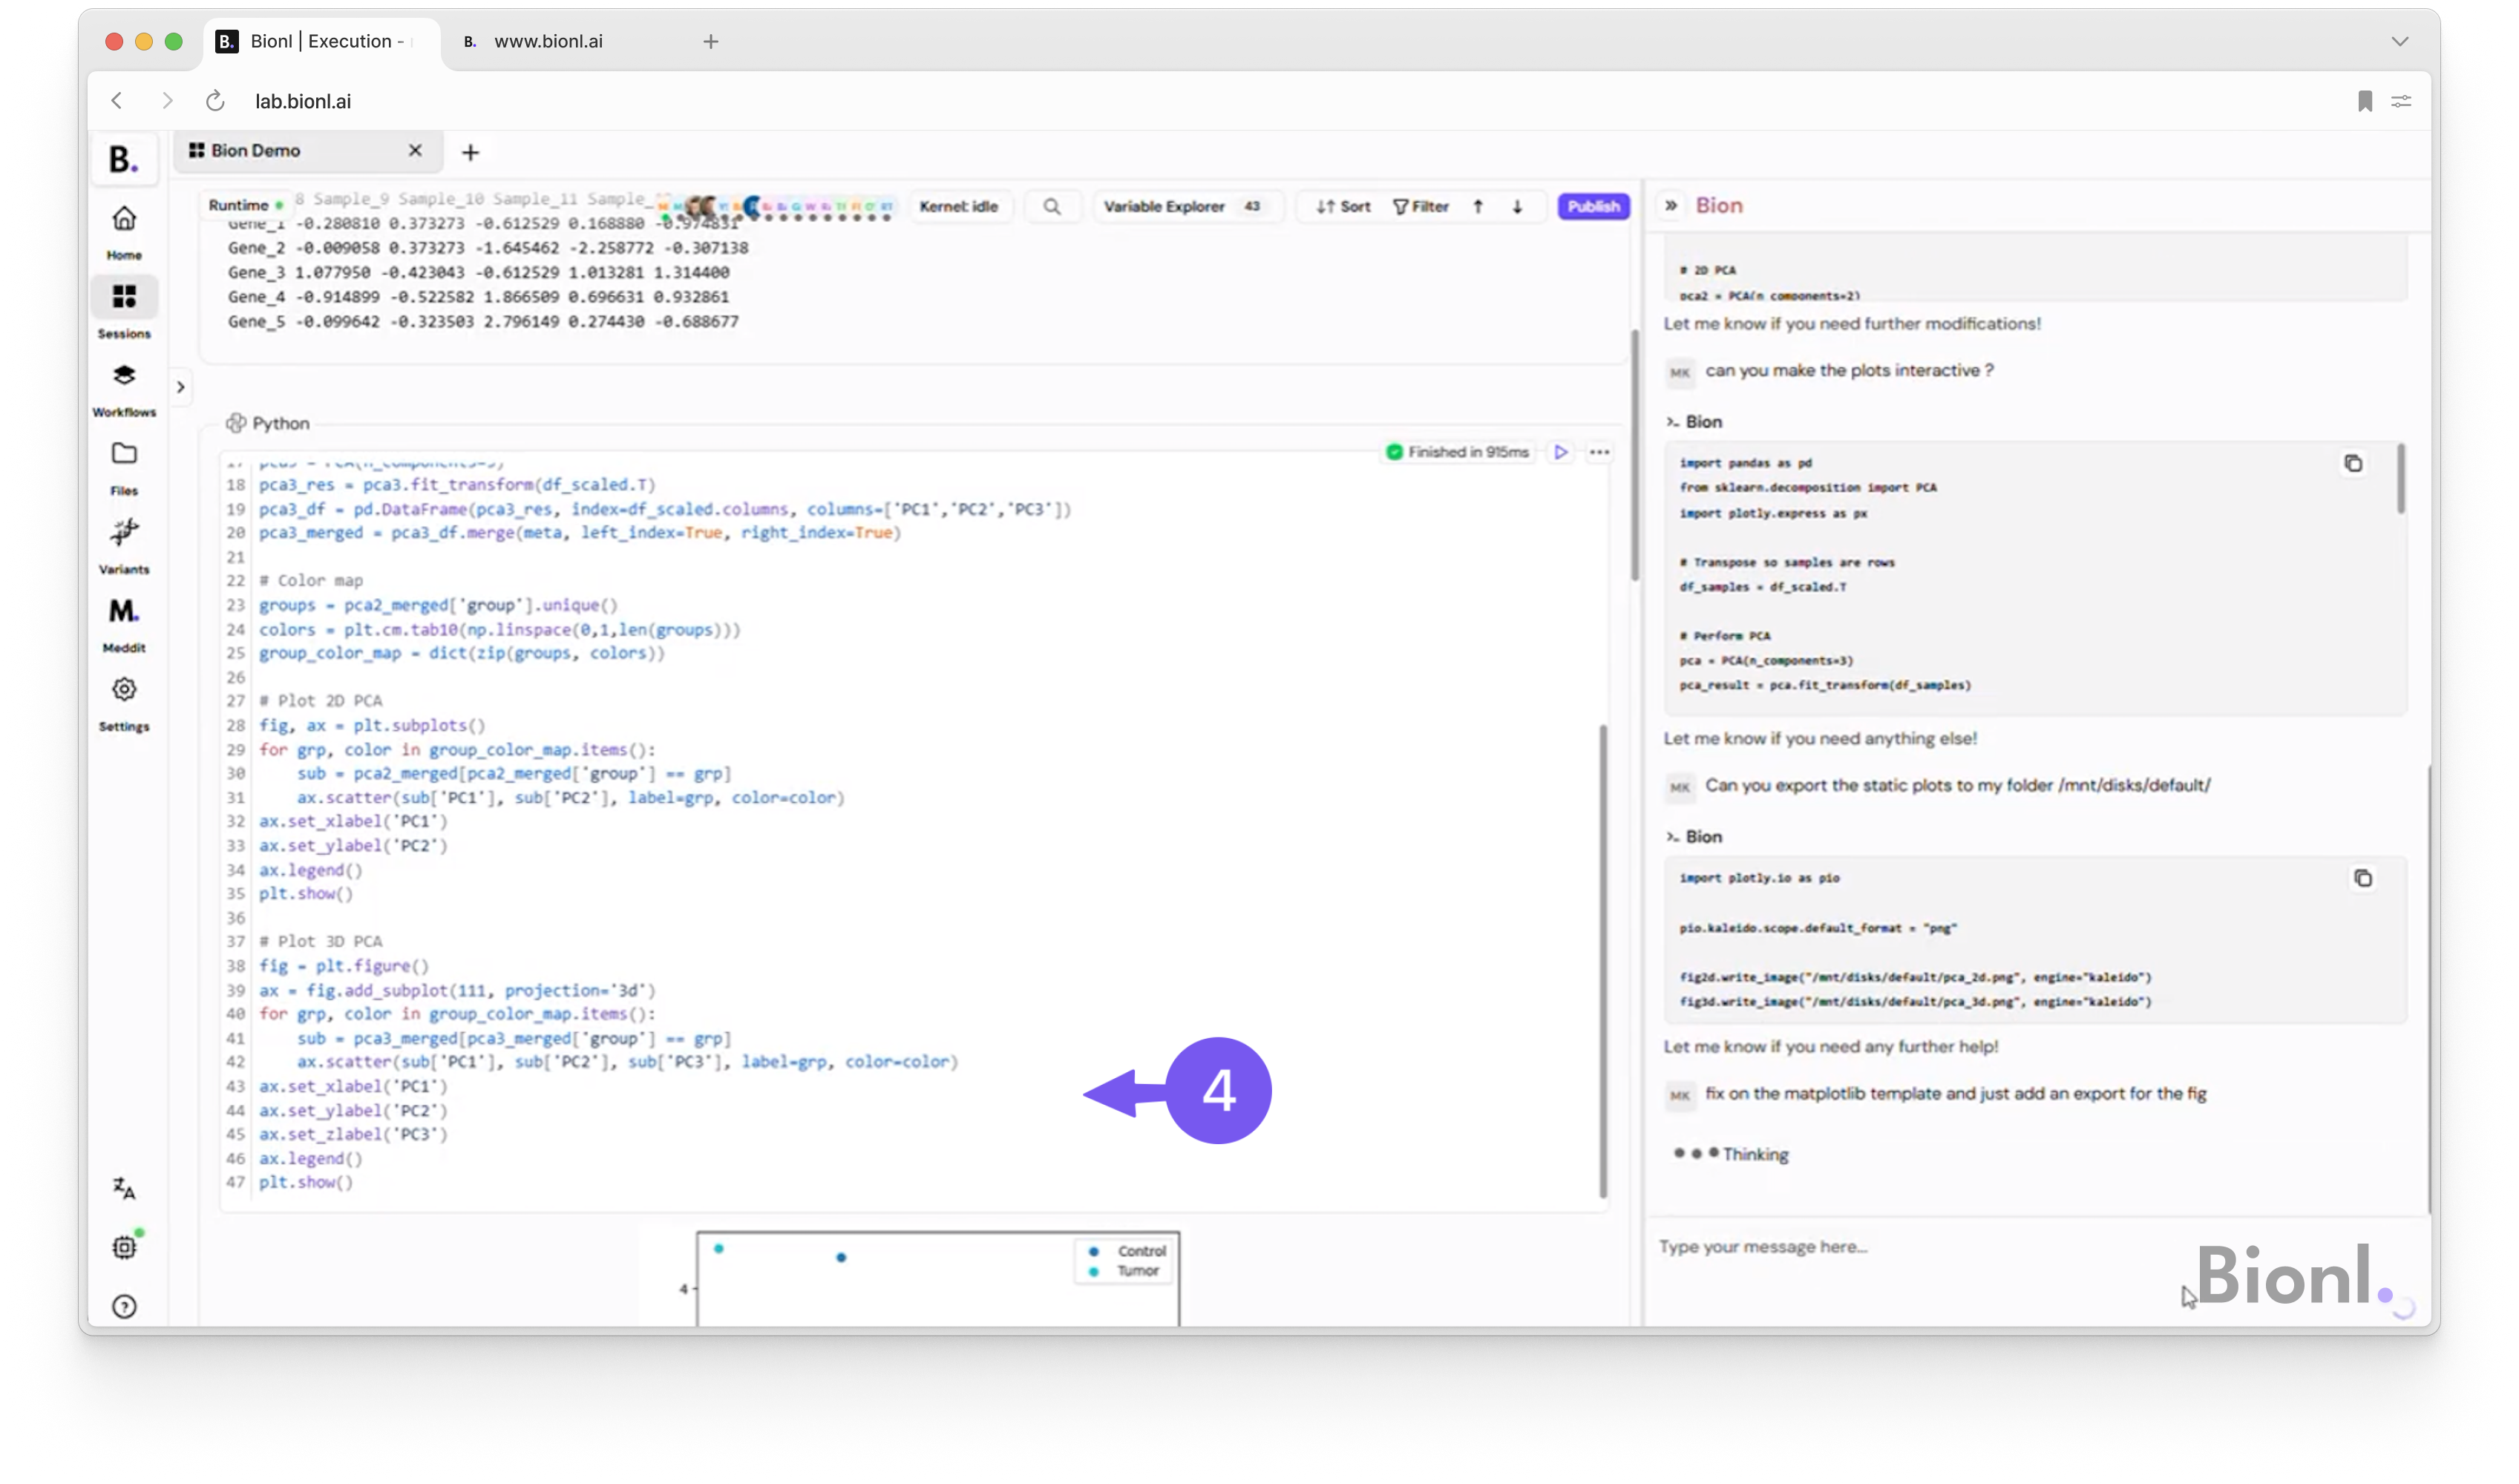2519x1484 pixels.
Task: Collapse the Bion chat panel chevrons
Action: click(x=1671, y=205)
